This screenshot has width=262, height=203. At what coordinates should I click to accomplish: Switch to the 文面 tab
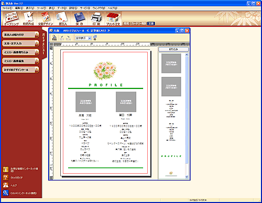[151, 24]
